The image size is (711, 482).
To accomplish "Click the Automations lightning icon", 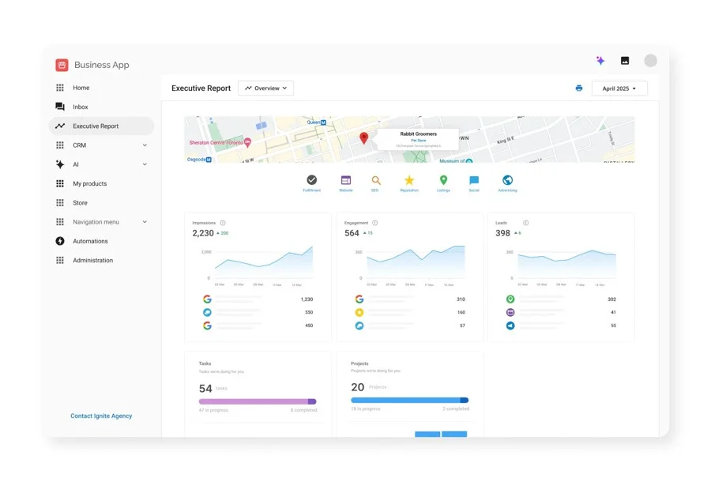I will [60, 241].
